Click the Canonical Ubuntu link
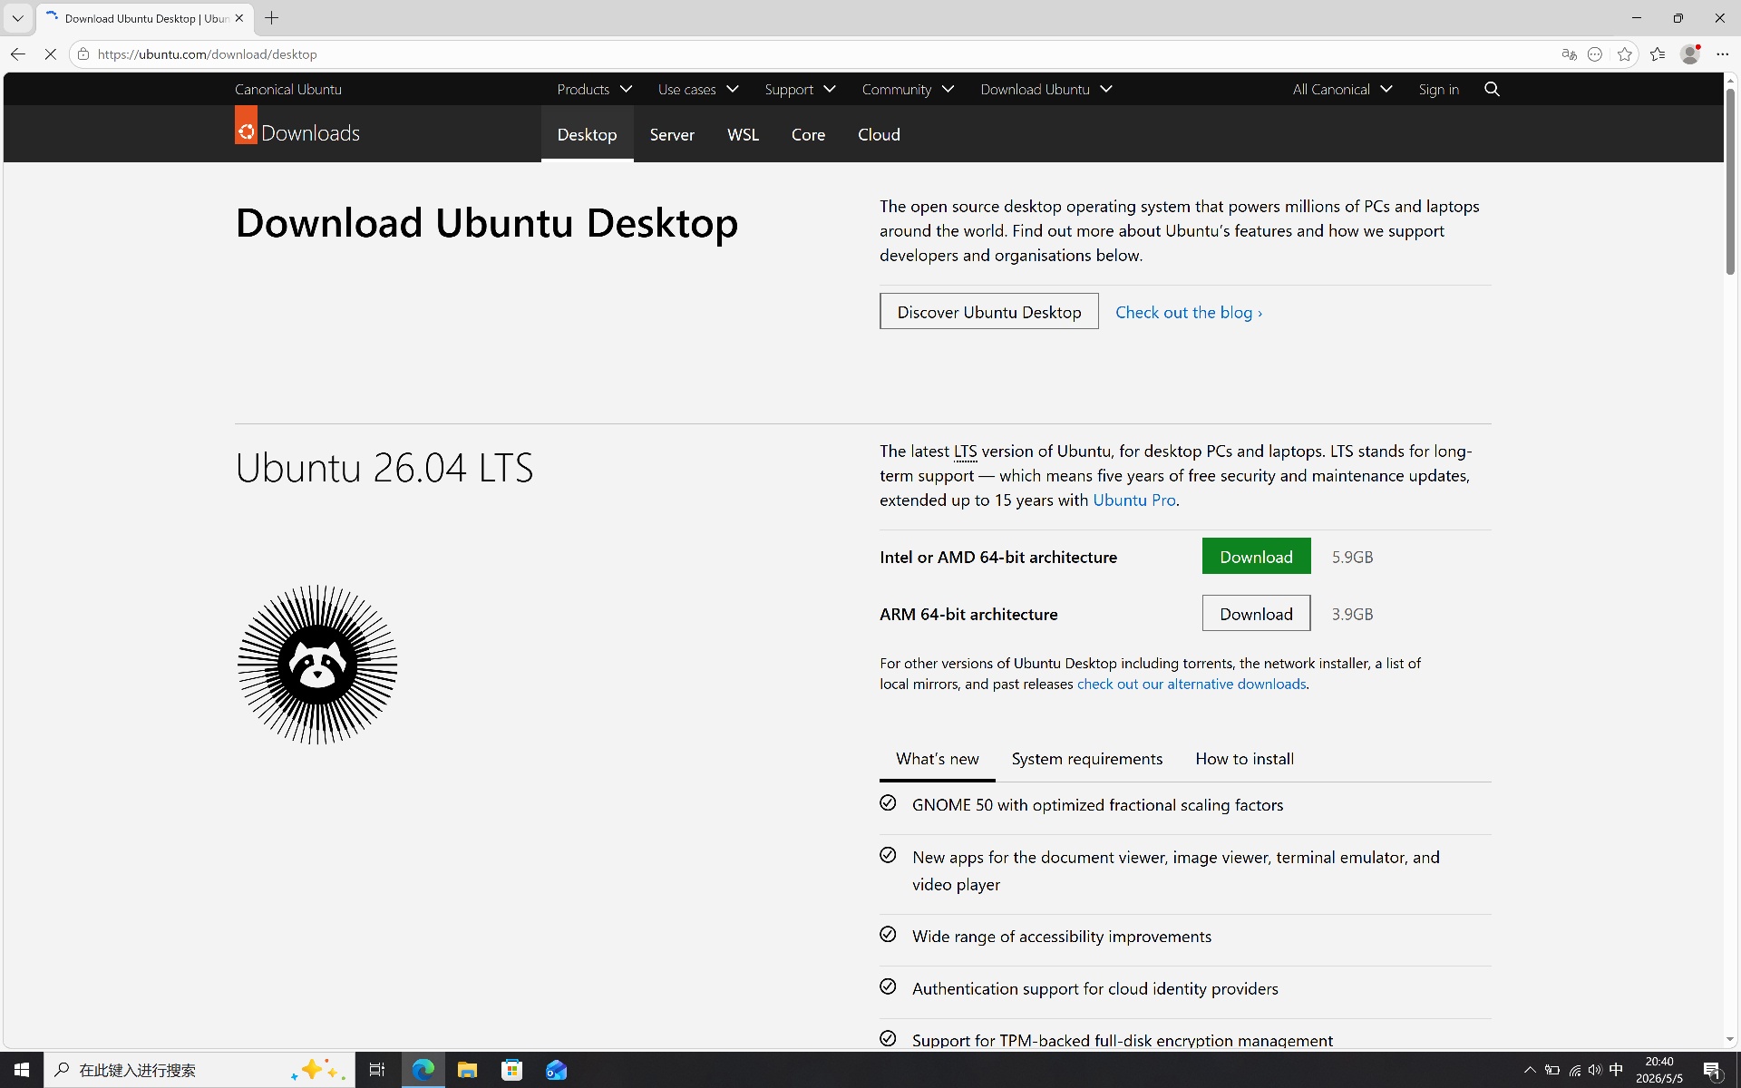1741x1088 pixels. (288, 89)
